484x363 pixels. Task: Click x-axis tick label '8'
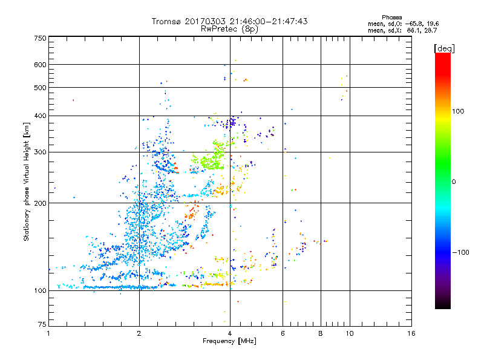[x=321, y=333]
